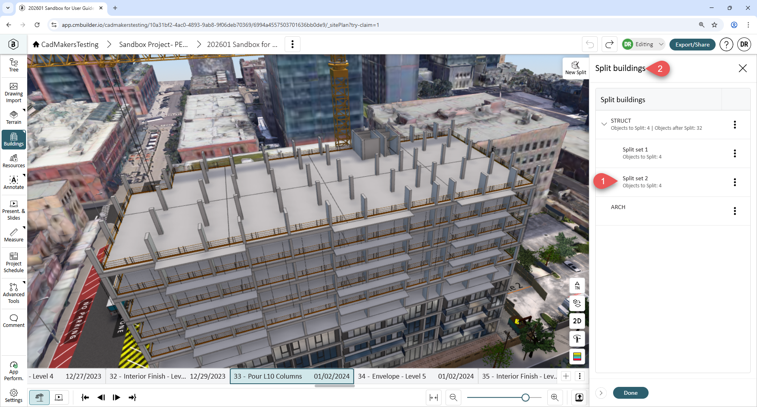Click the upload/export timeline icon
This screenshot has height=407, width=757.
point(579,397)
